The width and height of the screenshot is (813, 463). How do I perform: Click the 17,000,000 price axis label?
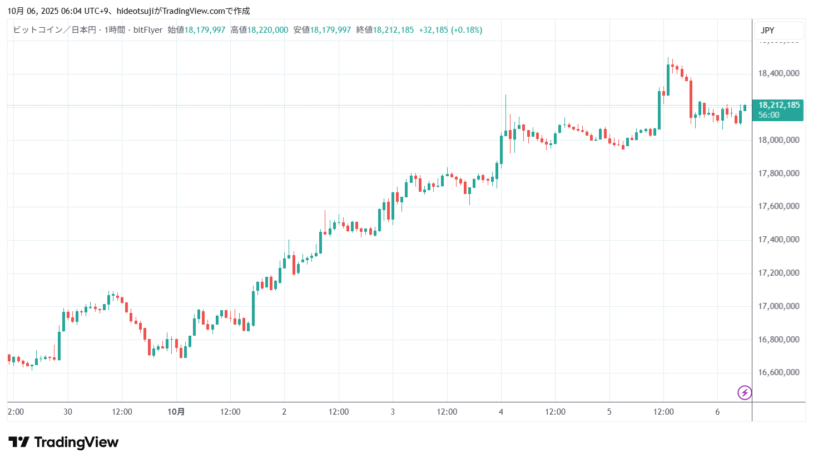(779, 306)
